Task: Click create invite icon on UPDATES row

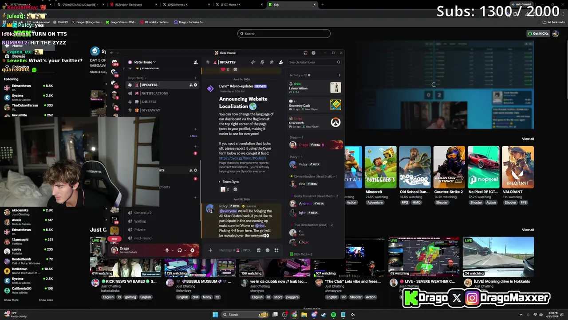Action: coord(191,85)
